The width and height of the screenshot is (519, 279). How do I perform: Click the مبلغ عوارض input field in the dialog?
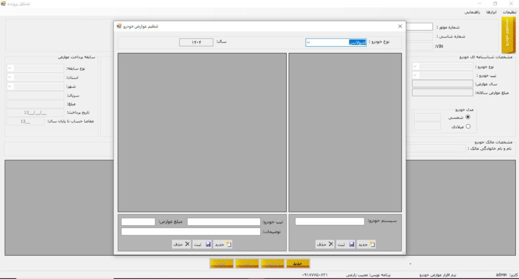(x=138, y=222)
